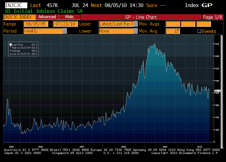Click the Low marker icon in legend
226x162 pixels.
[x=10, y=54]
